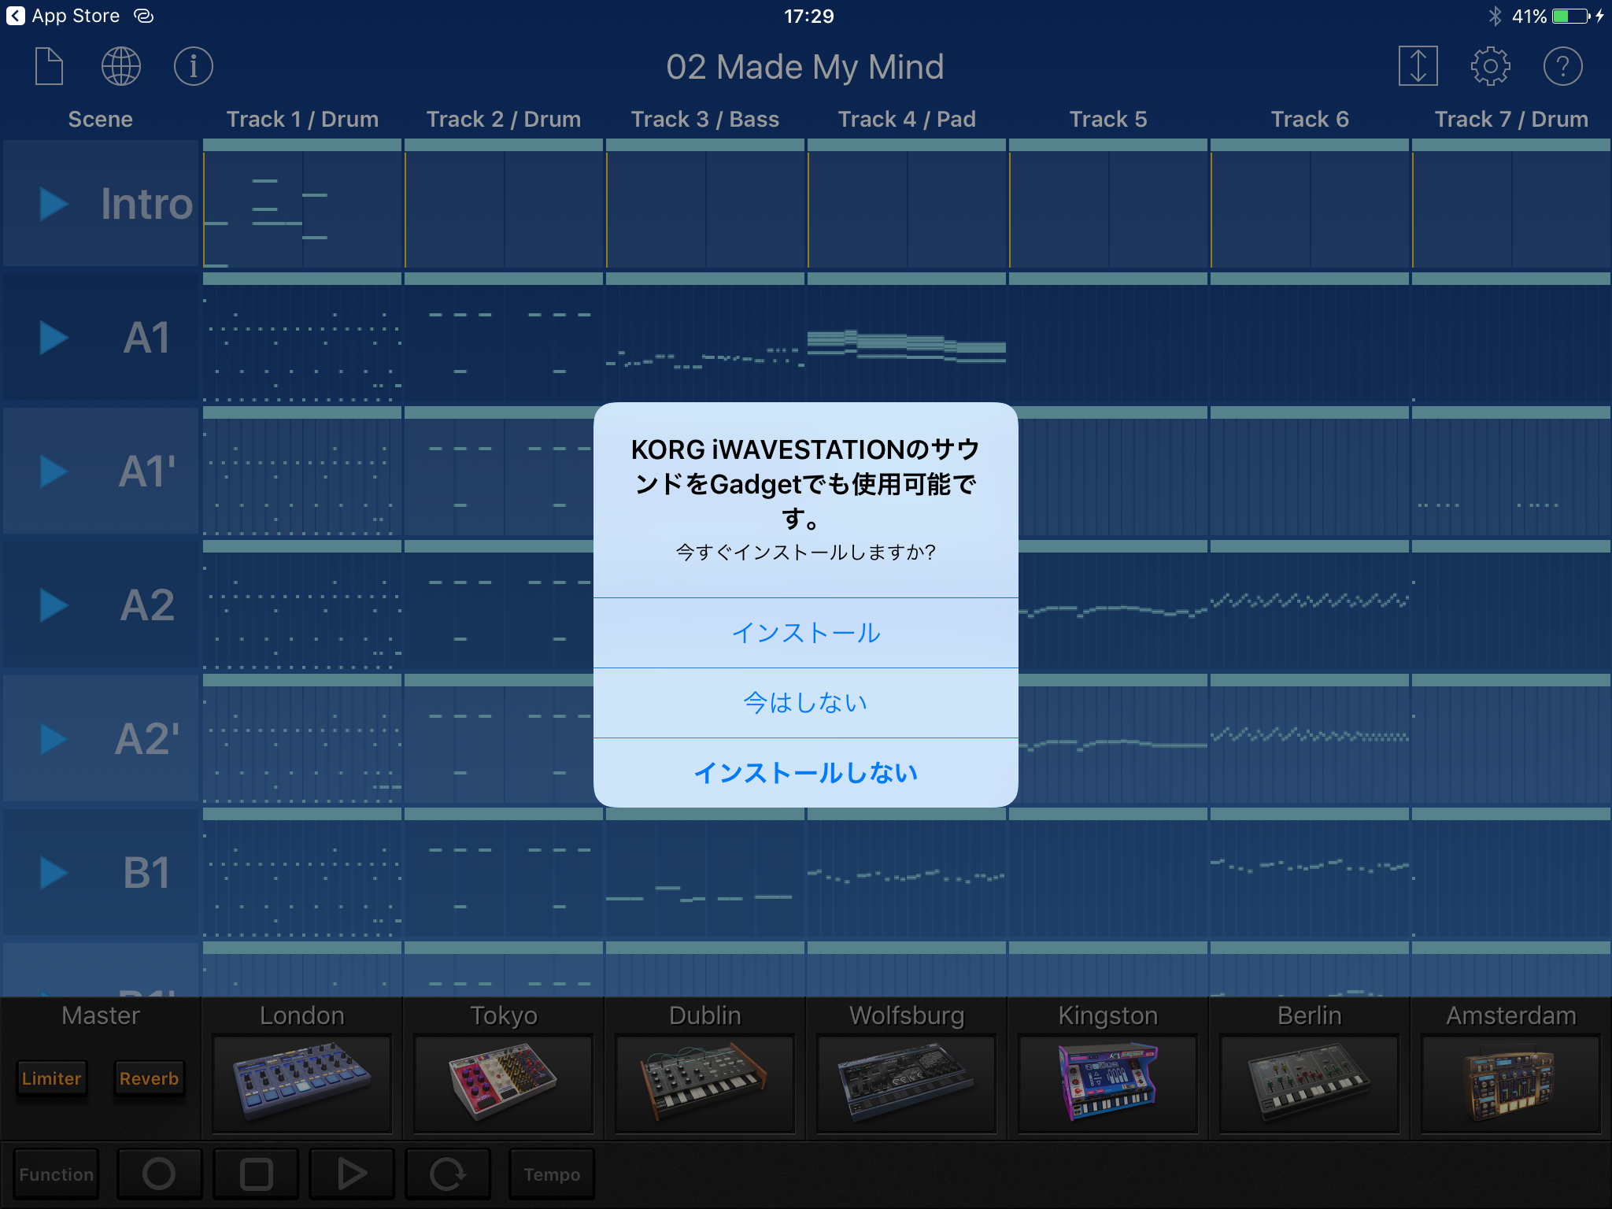Play the A1' scene
The width and height of the screenshot is (1612, 1209).
click(x=54, y=471)
